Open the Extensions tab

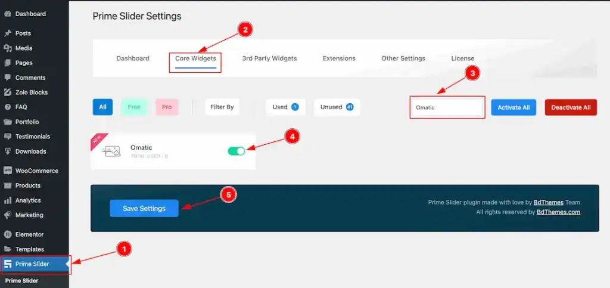point(339,58)
